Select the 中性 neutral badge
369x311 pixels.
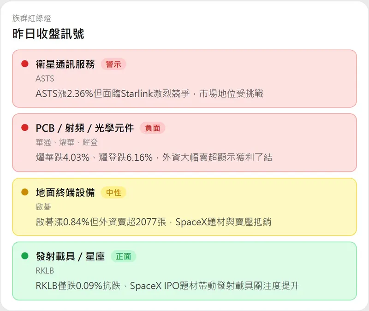click(x=113, y=192)
